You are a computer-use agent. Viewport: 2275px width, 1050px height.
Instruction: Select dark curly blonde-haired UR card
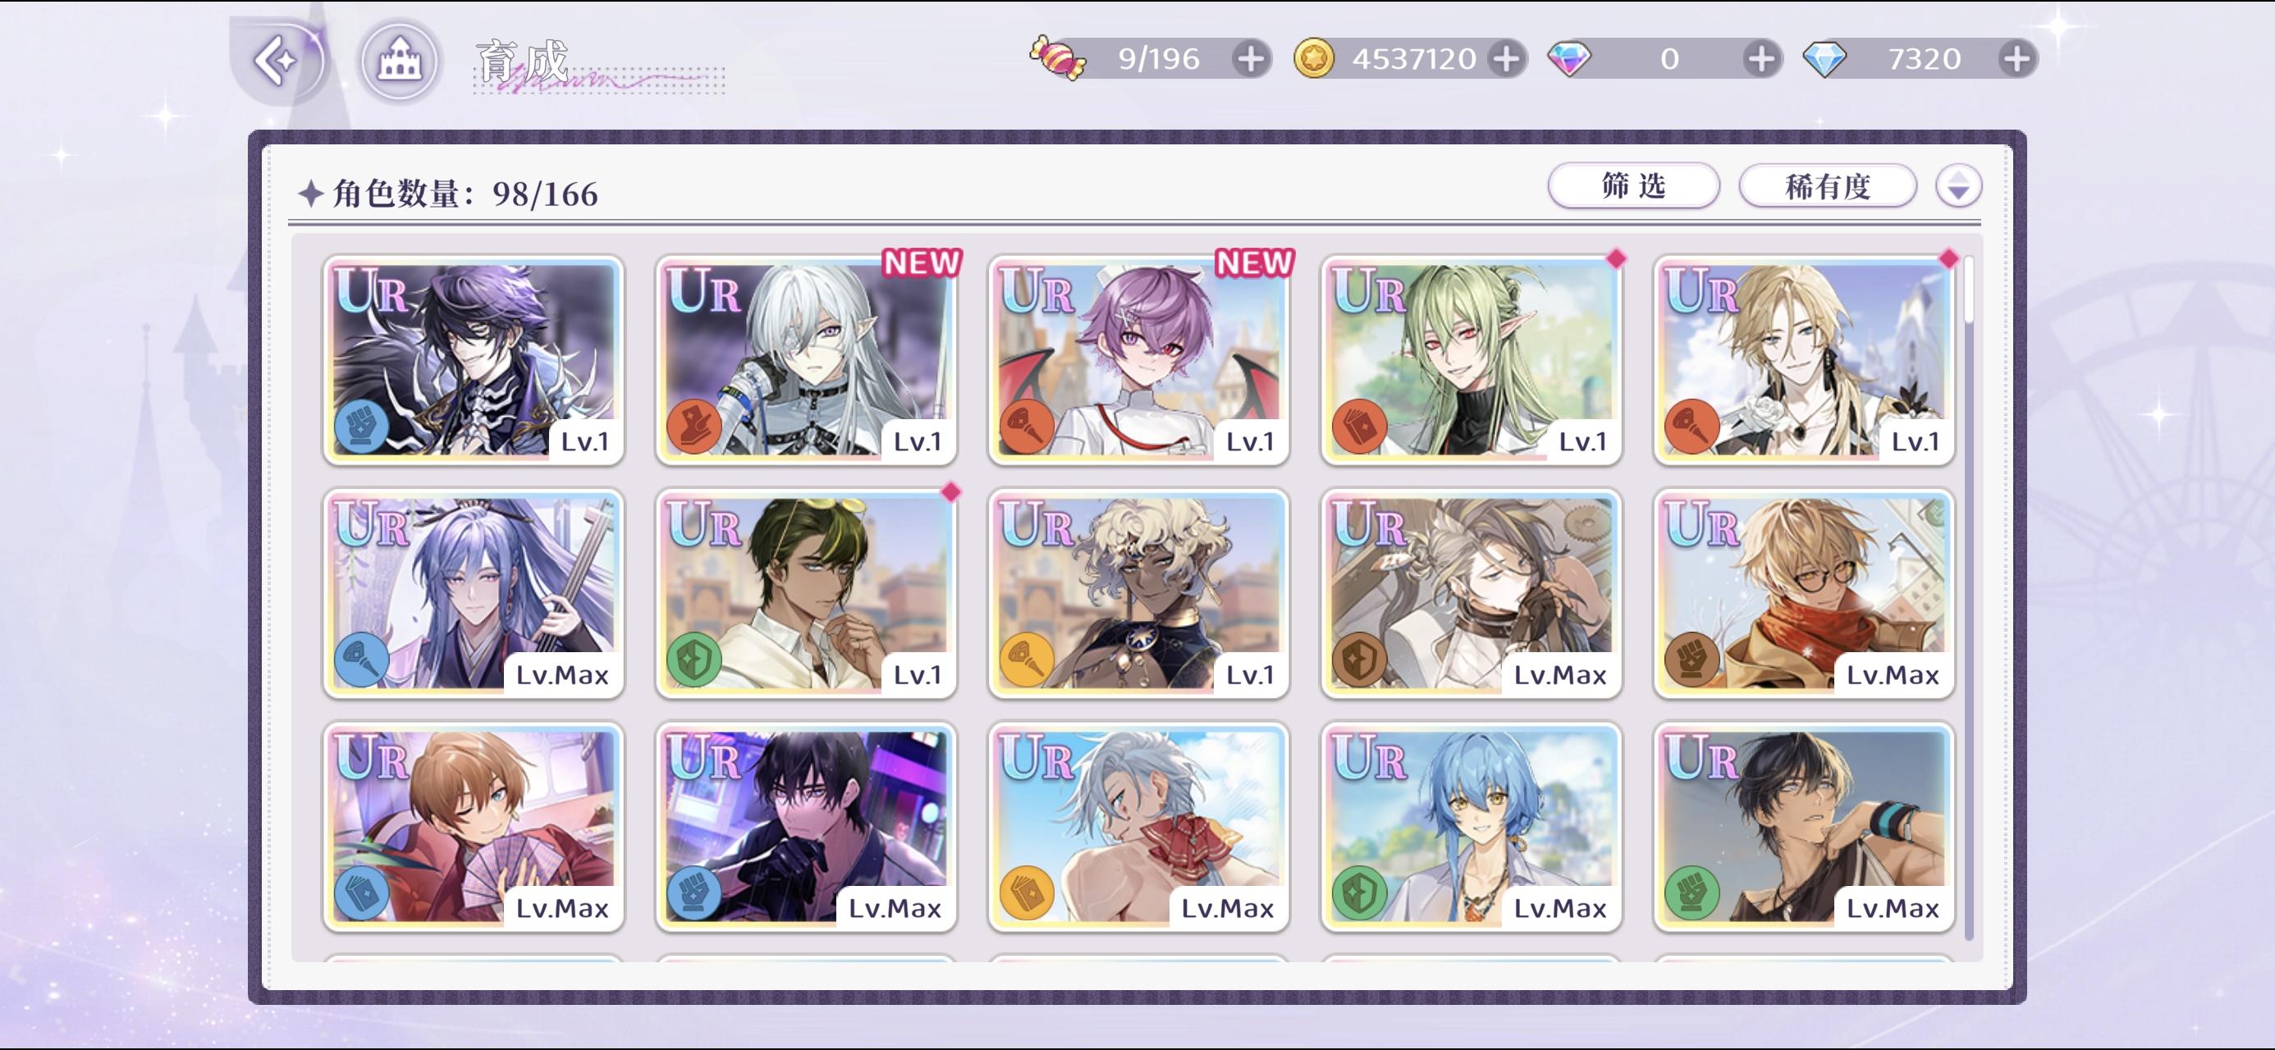1138,593
